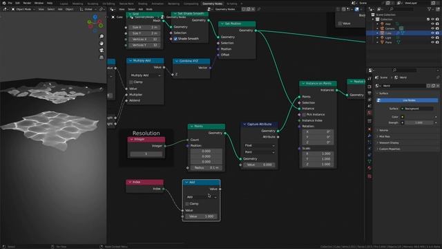Open the Material properties tab icon
The height and width of the screenshot is (249, 442).
tap(369, 168)
